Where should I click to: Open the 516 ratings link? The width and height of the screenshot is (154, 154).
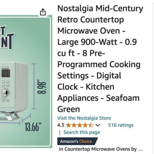click(121, 125)
